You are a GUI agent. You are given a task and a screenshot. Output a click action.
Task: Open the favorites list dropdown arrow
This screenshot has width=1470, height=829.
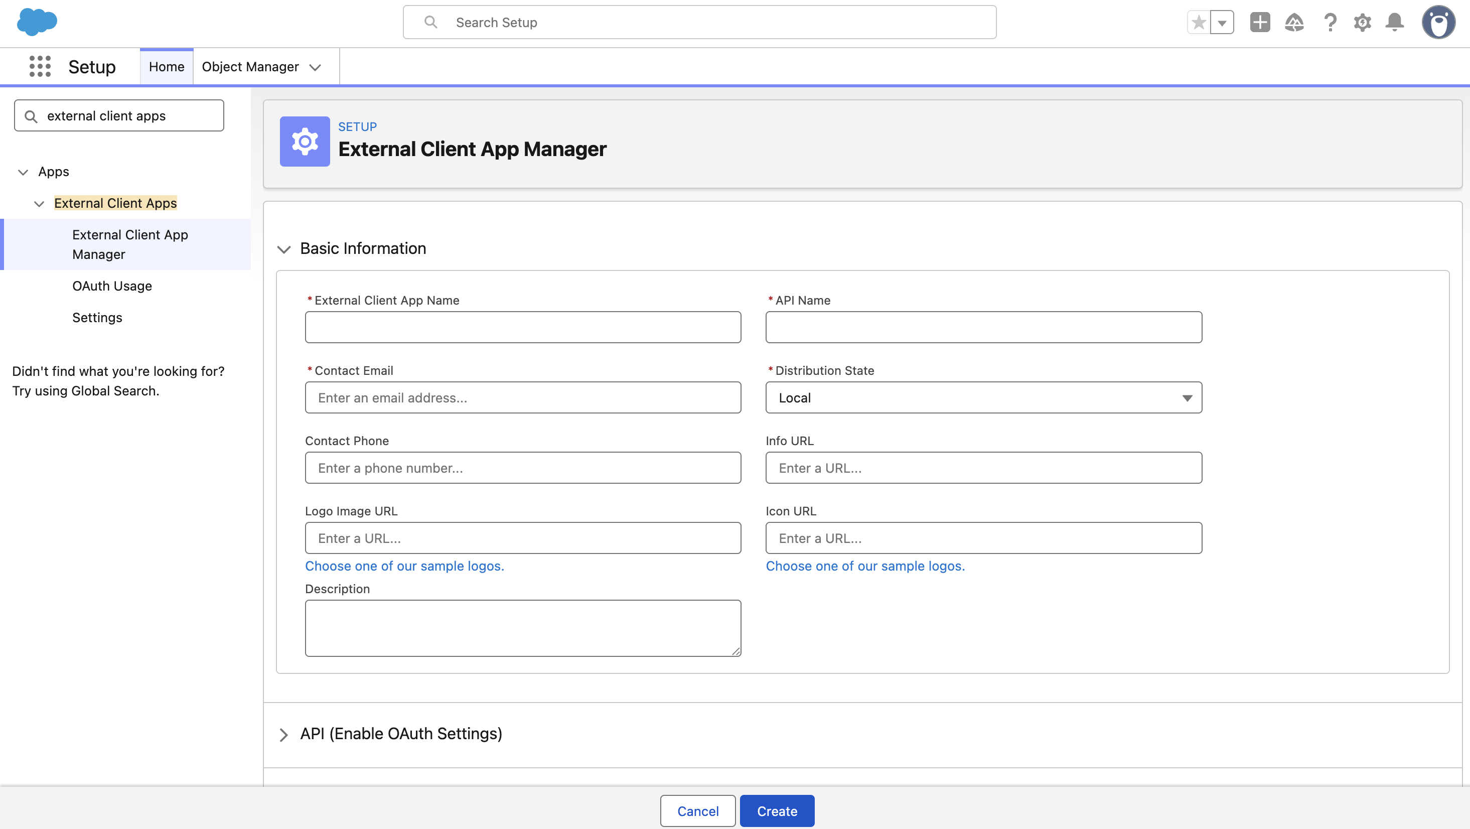coord(1222,22)
